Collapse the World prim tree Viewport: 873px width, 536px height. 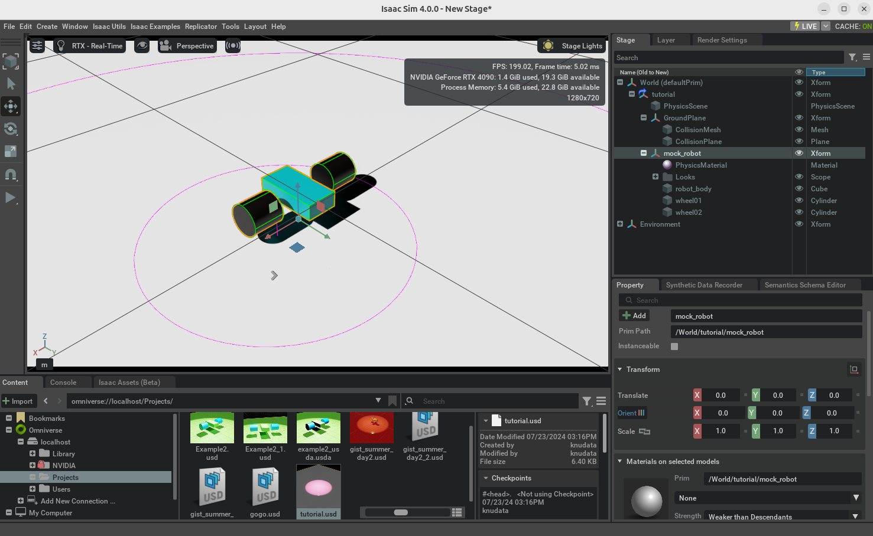tap(620, 83)
